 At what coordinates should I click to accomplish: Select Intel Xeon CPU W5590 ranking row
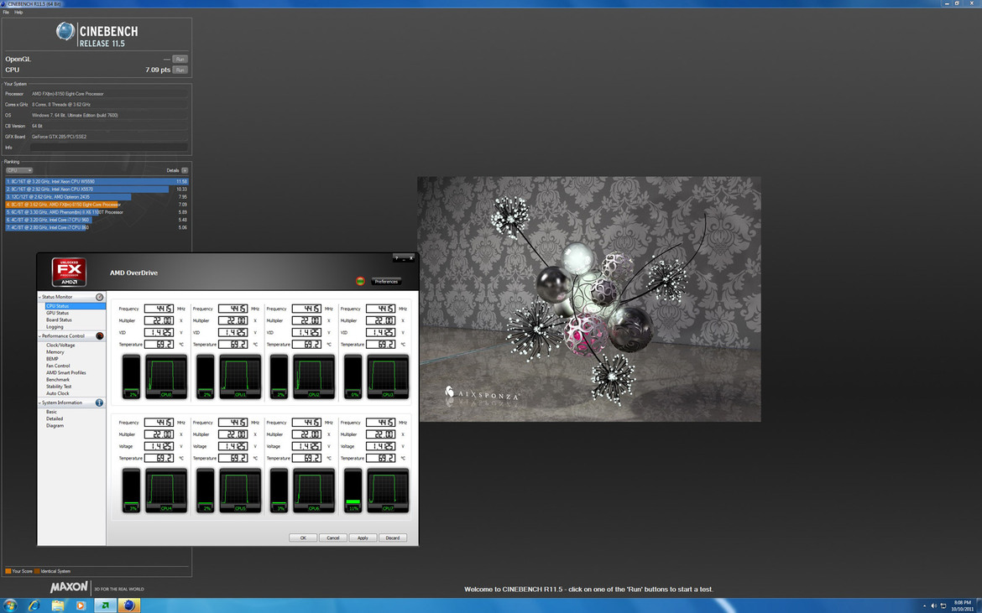(x=97, y=181)
